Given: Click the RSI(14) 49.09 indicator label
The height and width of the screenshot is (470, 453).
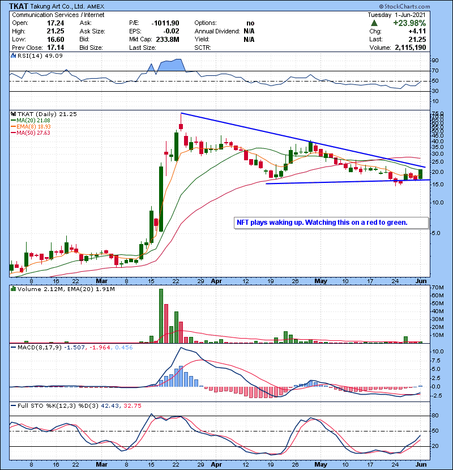Looking at the screenshot, I should (x=40, y=55).
